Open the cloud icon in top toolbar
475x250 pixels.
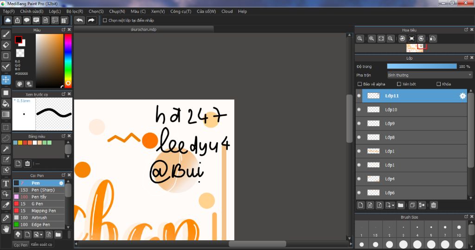[8, 20]
